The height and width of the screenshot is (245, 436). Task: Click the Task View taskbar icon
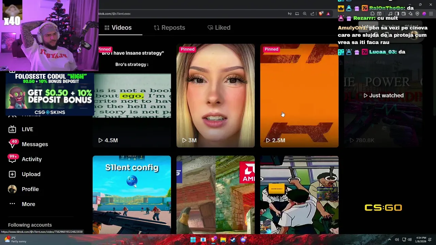pos(203,240)
